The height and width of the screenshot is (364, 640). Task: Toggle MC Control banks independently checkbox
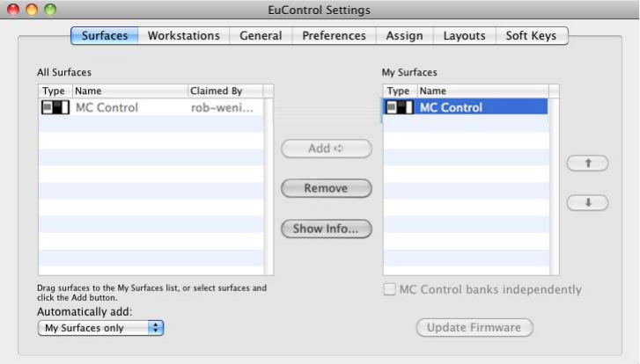pyautogui.click(x=389, y=289)
